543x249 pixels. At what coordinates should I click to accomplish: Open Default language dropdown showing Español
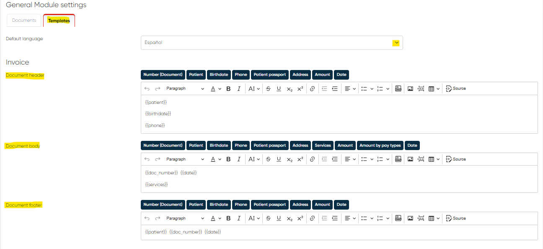pyautogui.click(x=271, y=43)
